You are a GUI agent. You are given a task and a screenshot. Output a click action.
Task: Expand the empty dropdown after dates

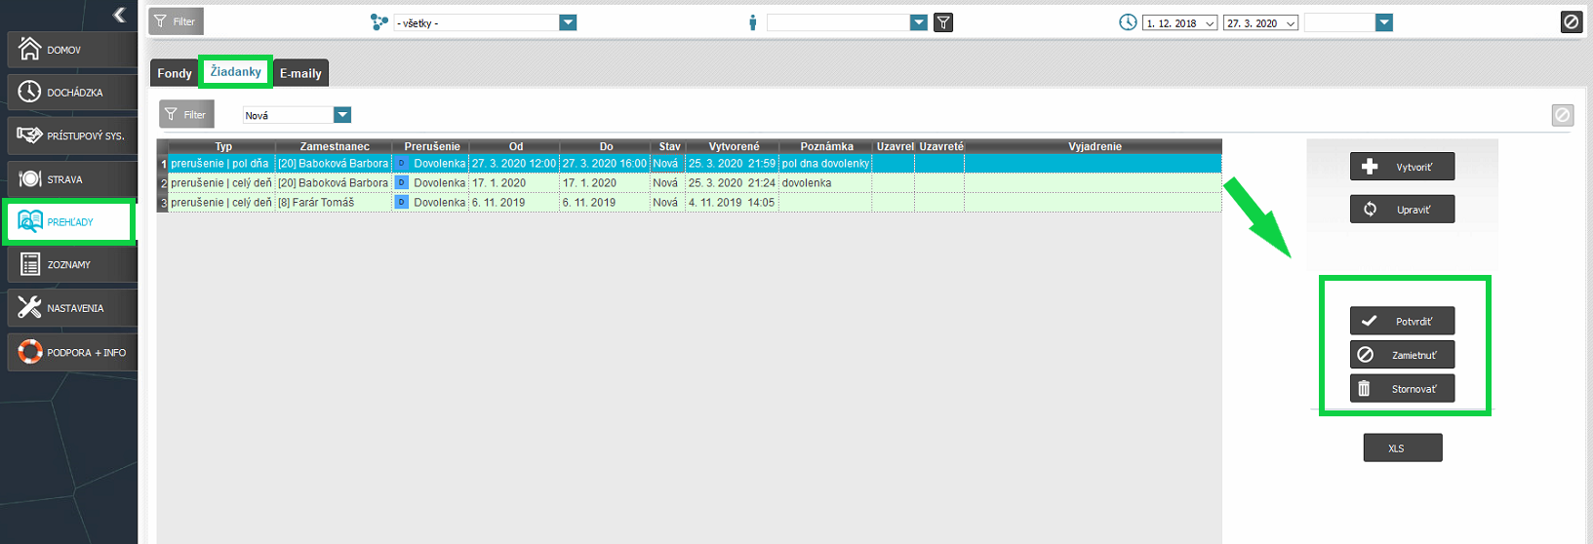coord(1383,22)
